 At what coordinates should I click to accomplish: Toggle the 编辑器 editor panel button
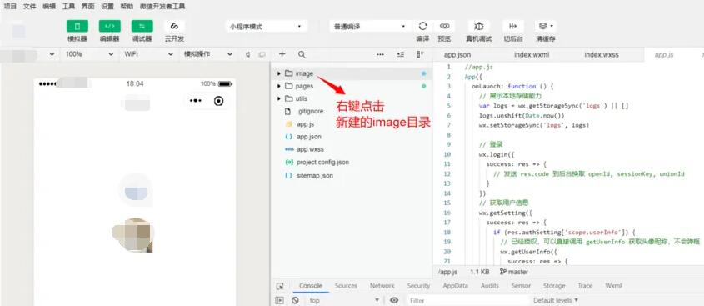109,26
